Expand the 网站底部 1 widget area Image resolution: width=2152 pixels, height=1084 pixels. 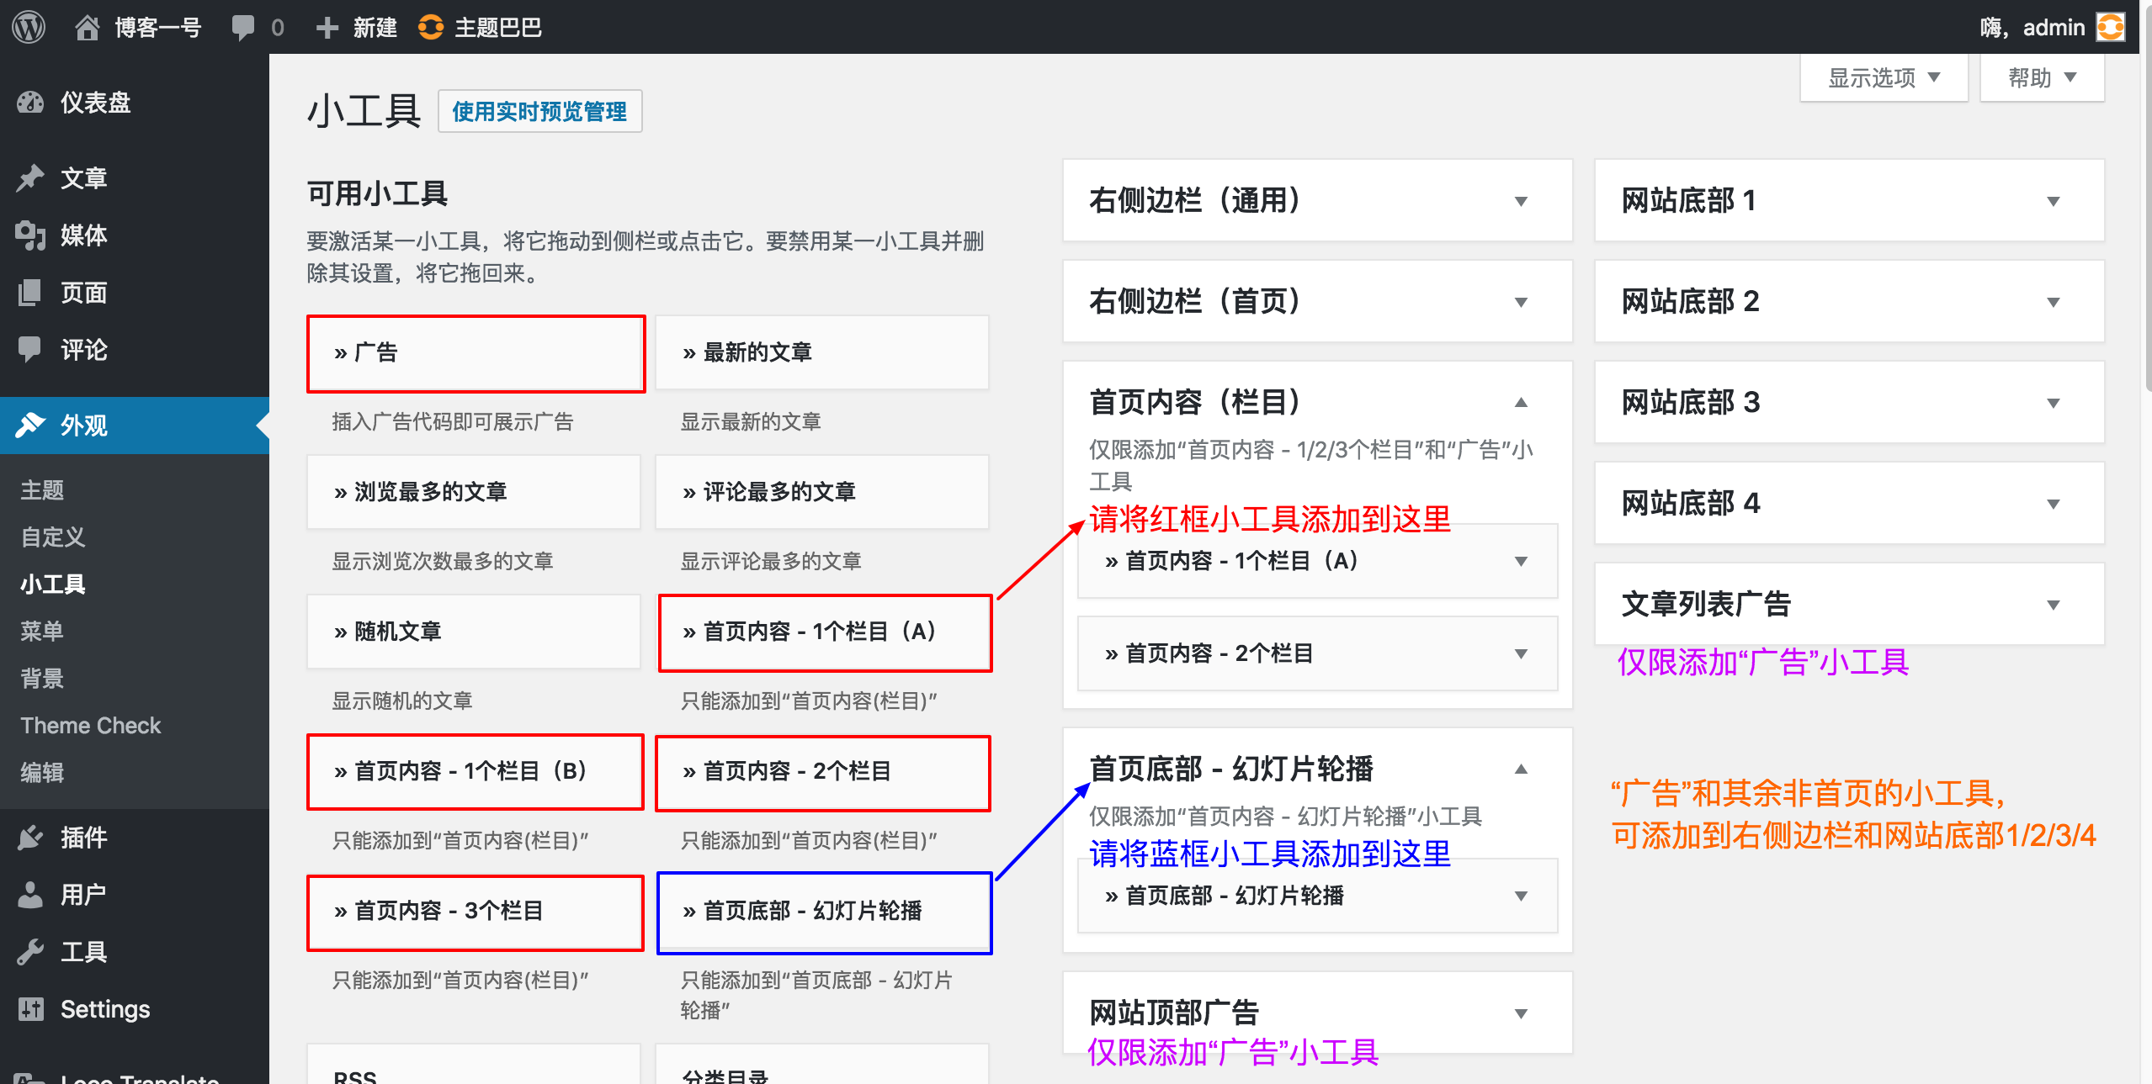[x=2053, y=201]
